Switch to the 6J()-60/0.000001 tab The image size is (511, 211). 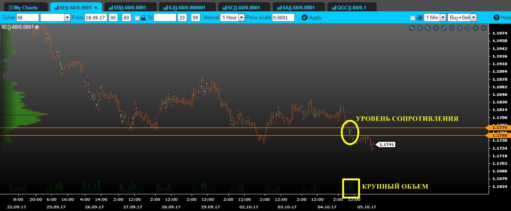click(x=187, y=8)
